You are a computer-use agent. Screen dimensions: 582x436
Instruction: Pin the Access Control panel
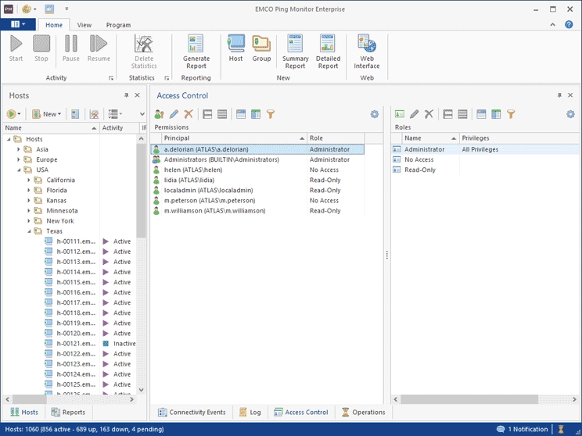(x=559, y=95)
